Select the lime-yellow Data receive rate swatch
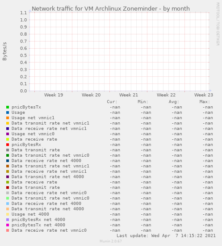Image resolution: width=222 pixels, height=246 pixels. [x=8, y=139]
